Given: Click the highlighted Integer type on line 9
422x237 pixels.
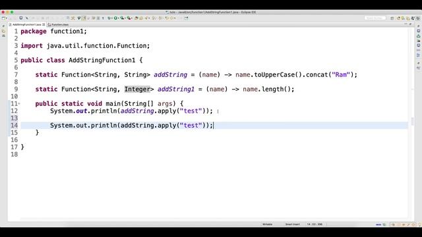Looking at the screenshot, I should (137, 90).
